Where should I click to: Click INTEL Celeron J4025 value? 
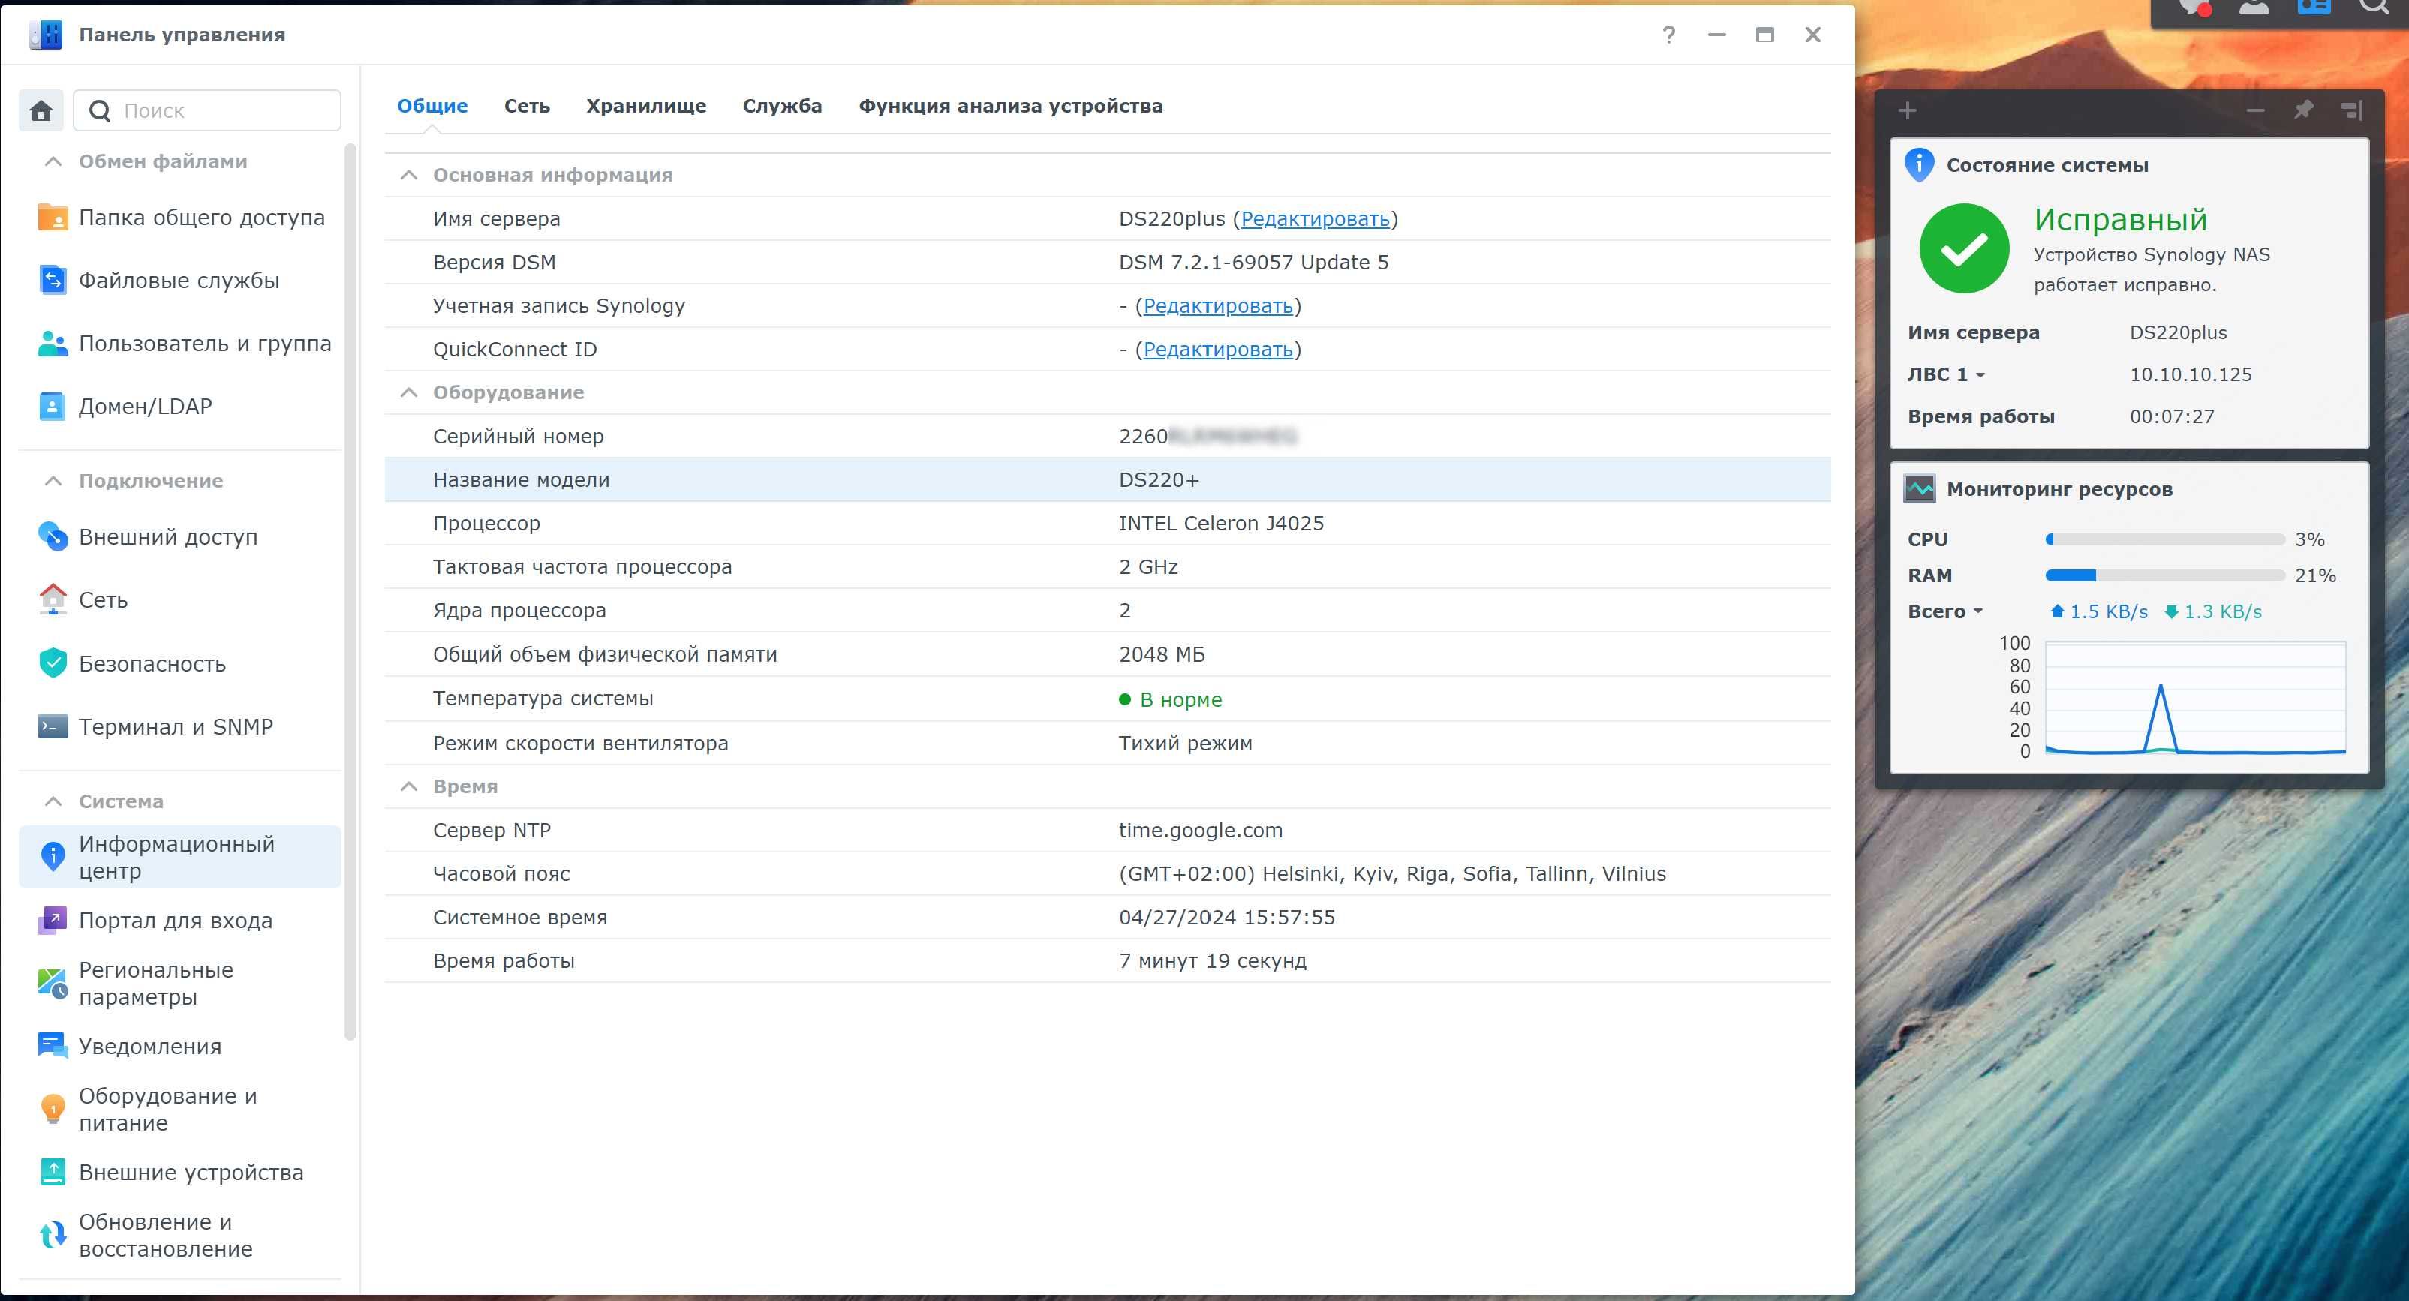[1220, 524]
